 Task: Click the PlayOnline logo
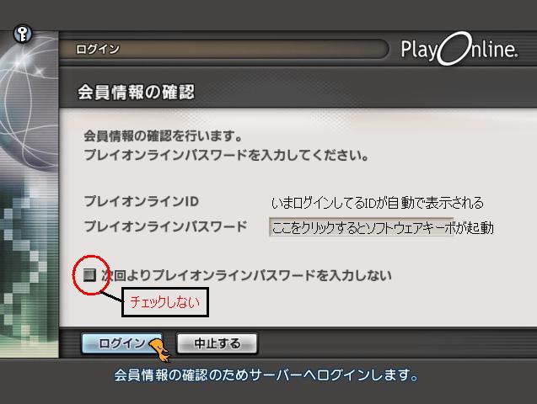[459, 49]
